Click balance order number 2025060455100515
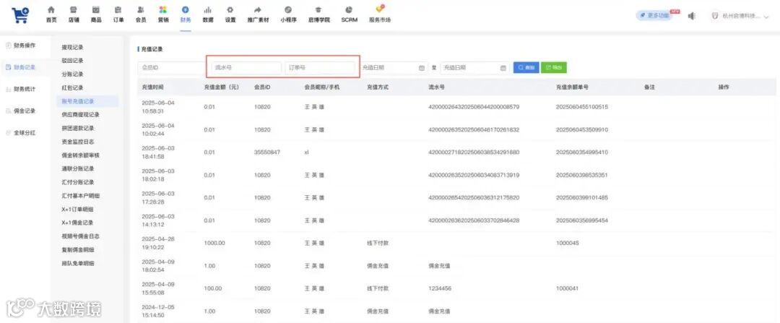The width and height of the screenshot is (780, 323). (582, 107)
